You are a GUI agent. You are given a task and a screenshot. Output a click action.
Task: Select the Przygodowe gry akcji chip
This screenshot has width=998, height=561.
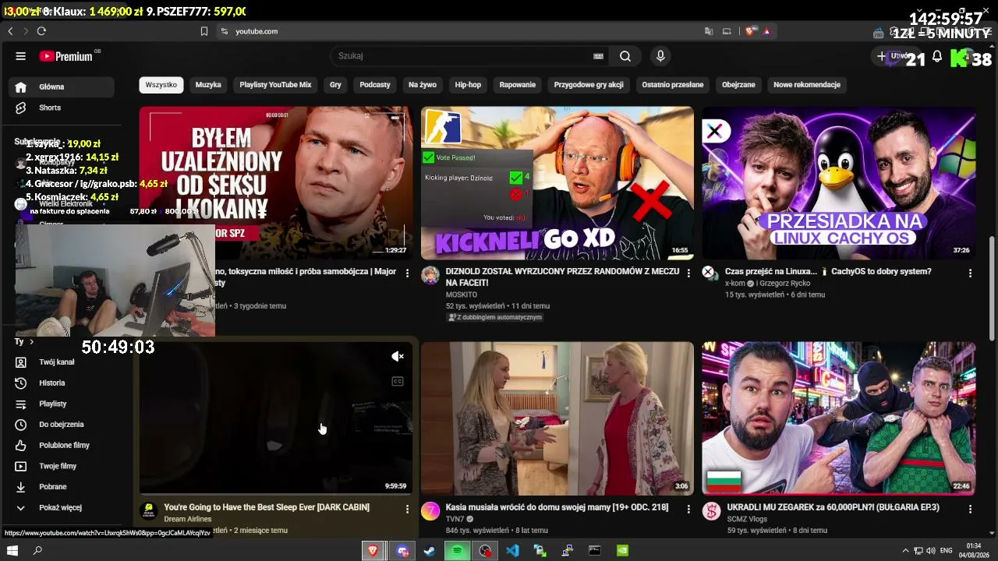click(589, 85)
